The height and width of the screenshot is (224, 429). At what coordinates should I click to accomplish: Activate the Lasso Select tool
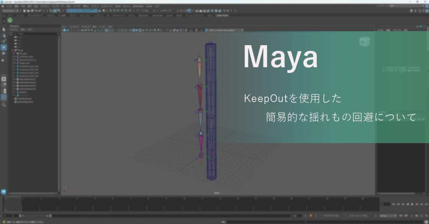coord(4,35)
